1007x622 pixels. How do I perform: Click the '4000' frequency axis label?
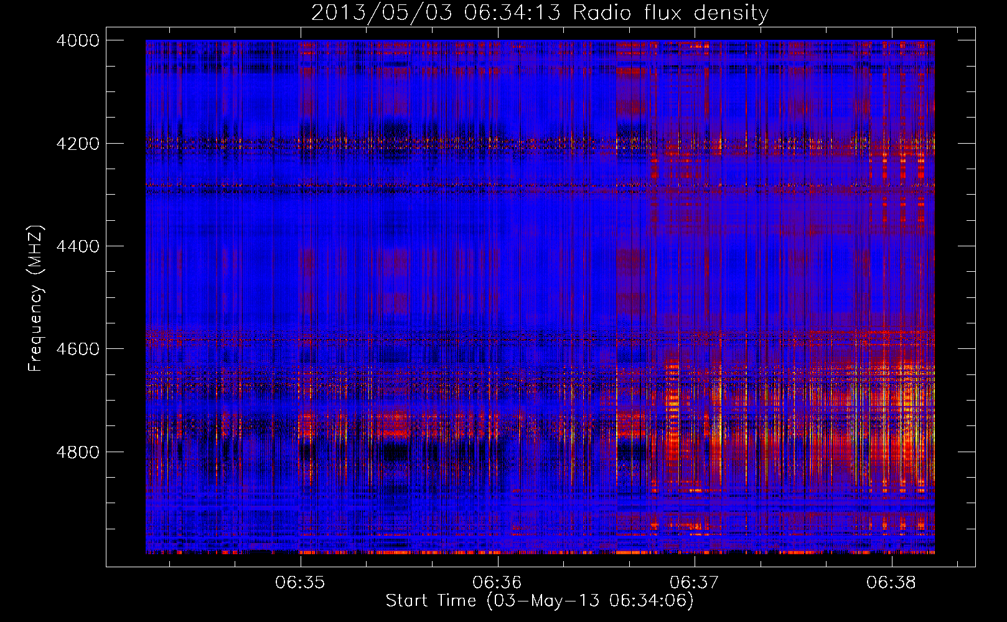point(78,40)
